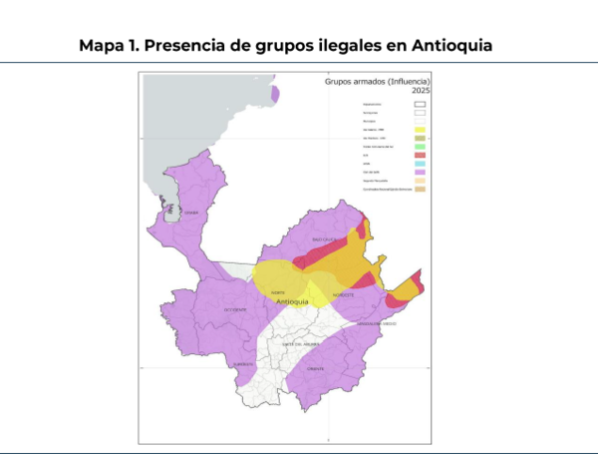Click the small purple patch at map top edge
598x454 pixels.
pos(275,94)
